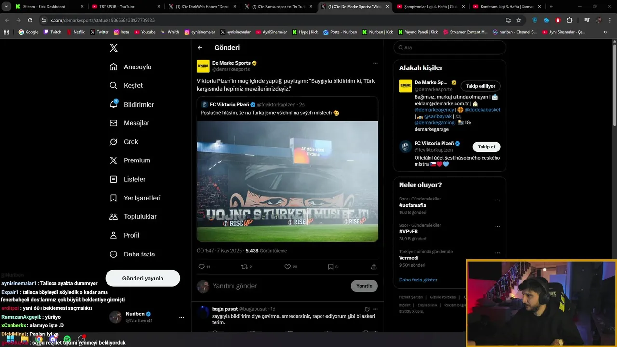Image resolution: width=617 pixels, height=347 pixels.
Task: Open the tab search dropdown
Action: pos(6,7)
